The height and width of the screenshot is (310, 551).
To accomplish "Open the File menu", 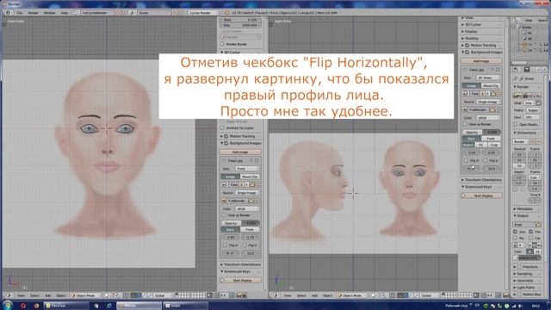I will (20, 13).
